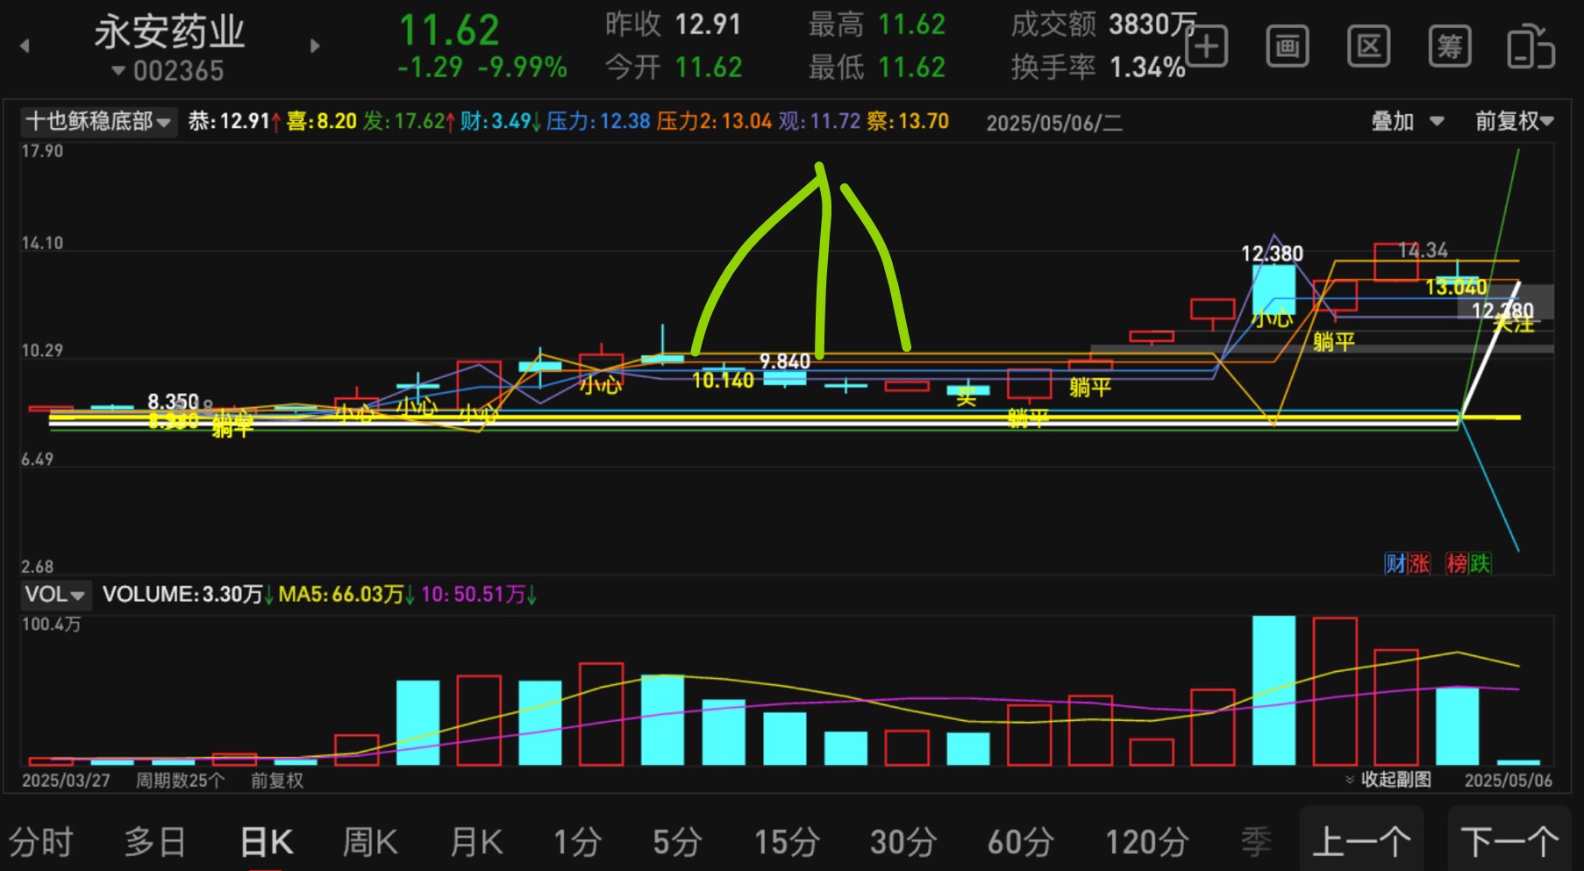Open the 筹 chip distribution icon
Image resolution: width=1584 pixels, height=871 pixels.
(x=1450, y=46)
